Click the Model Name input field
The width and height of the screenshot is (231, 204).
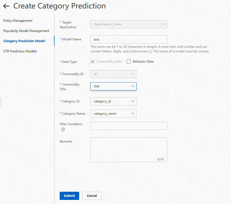(x=129, y=40)
